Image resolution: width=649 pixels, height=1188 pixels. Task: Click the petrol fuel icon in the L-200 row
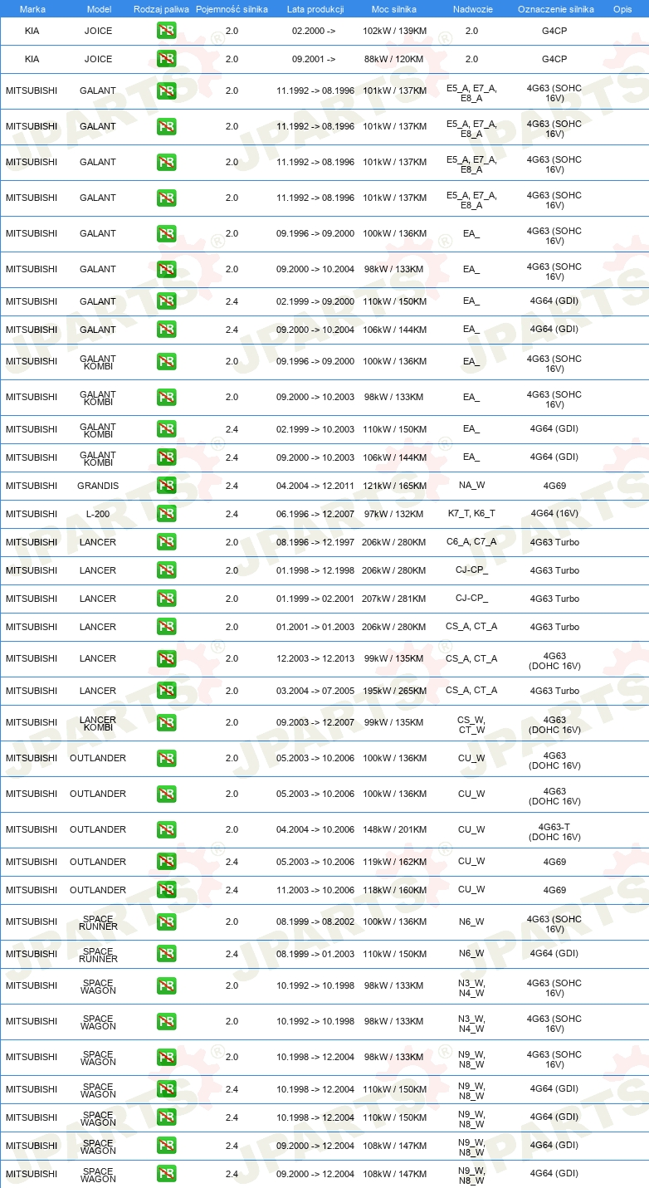166,514
